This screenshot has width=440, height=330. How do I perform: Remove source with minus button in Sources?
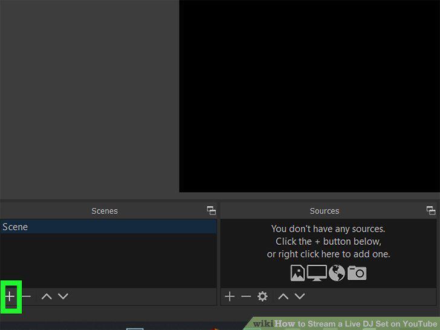pos(246,296)
